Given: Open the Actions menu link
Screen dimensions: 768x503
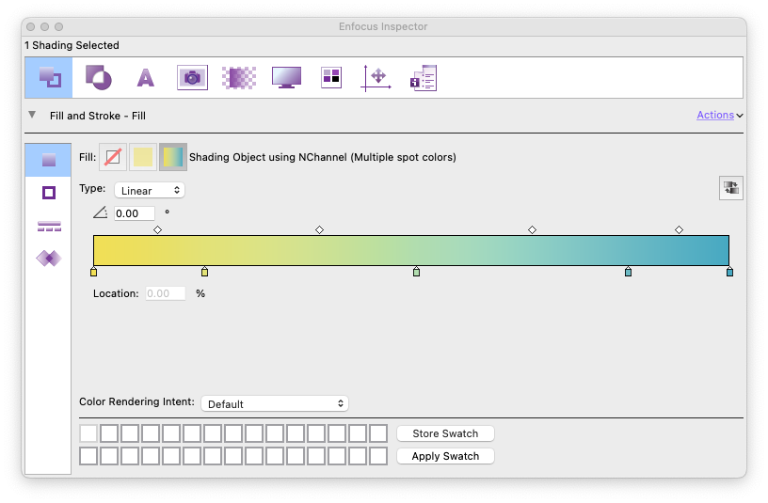Looking at the screenshot, I should [x=719, y=115].
